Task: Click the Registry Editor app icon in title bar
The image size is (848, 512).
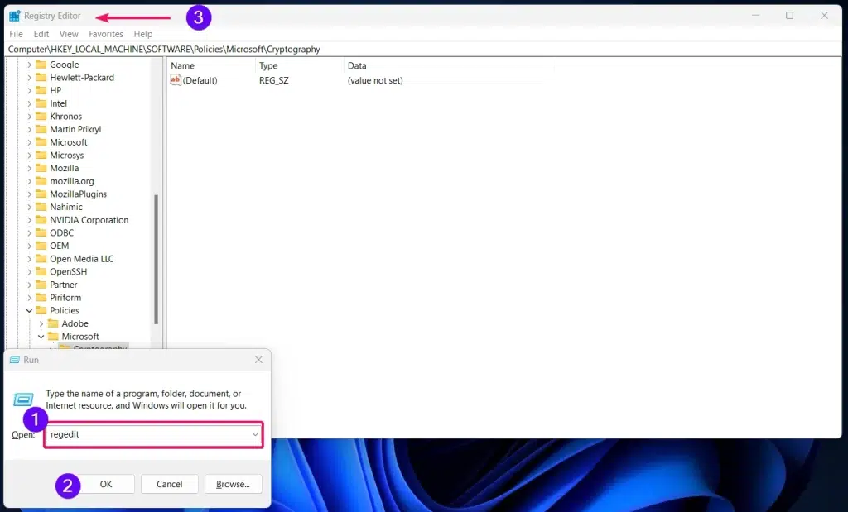Action: [x=15, y=16]
